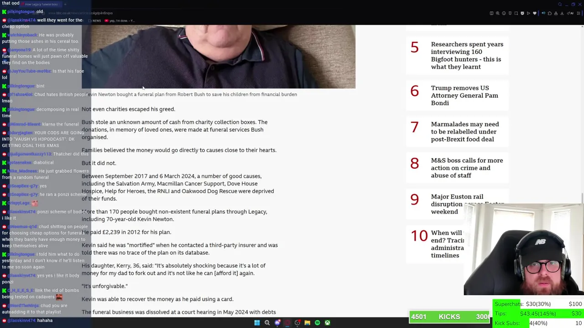Screen dimensions: 584x328
Task: Switch to the red browser taskbar icon
Action: point(287,323)
